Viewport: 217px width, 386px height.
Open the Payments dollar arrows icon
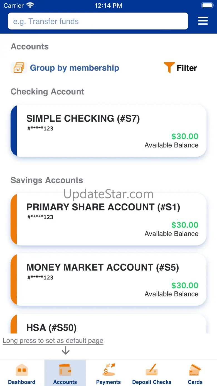108,370
